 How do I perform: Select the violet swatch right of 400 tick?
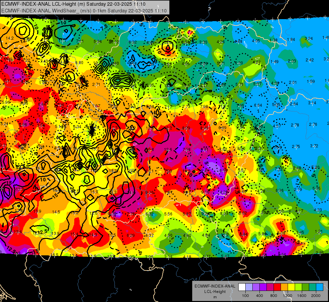tap(263, 287)
